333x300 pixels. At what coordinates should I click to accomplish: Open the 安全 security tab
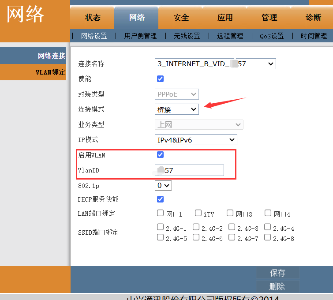[181, 18]
